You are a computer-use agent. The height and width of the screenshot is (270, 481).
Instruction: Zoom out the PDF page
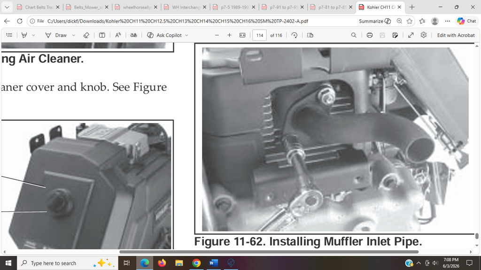click(217, 35)
